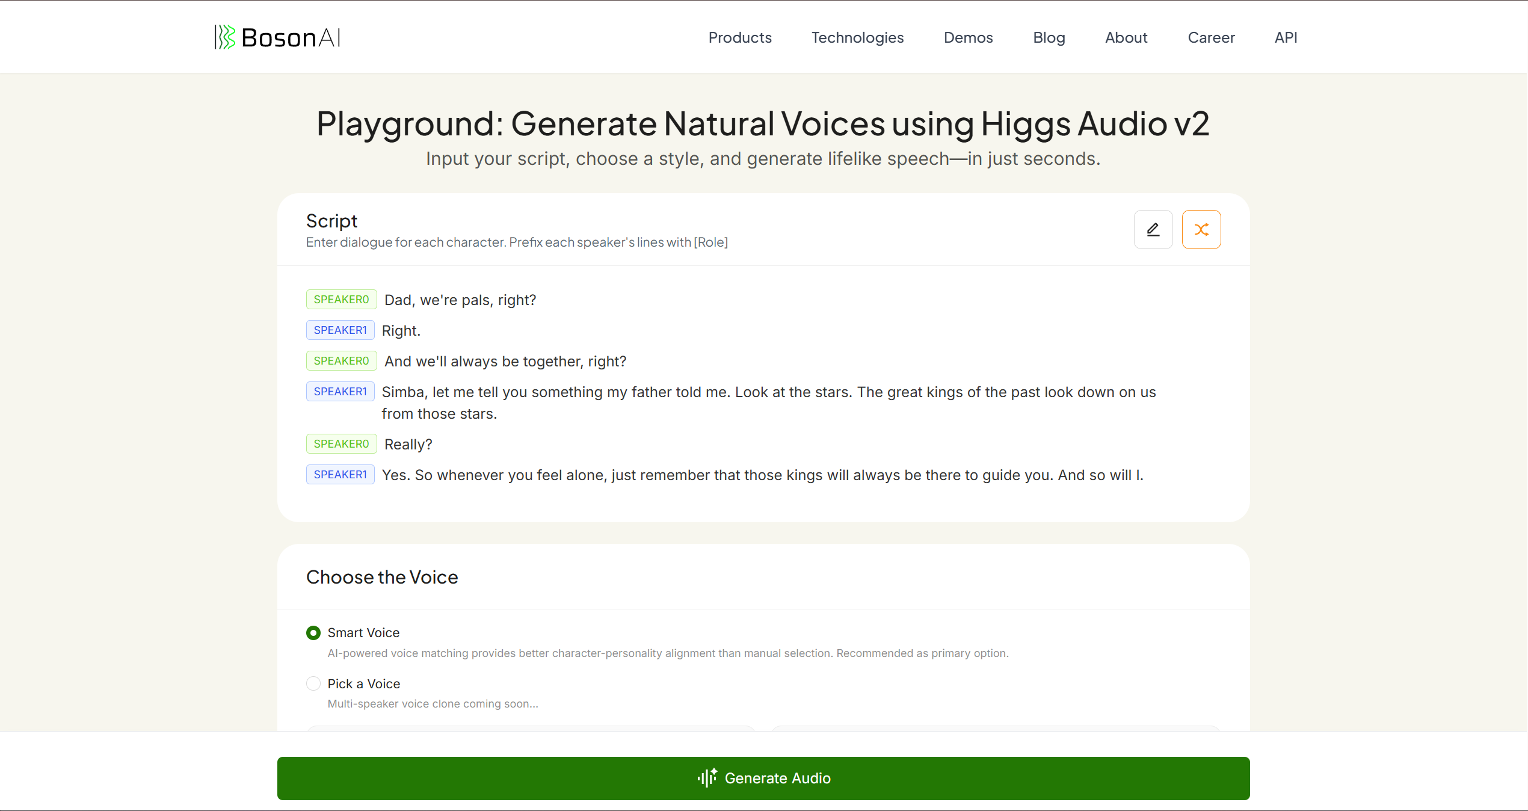The width and height of the screenshot is (1528, 811).
Task: Open the Technologies menu
Action: (857, 37)
